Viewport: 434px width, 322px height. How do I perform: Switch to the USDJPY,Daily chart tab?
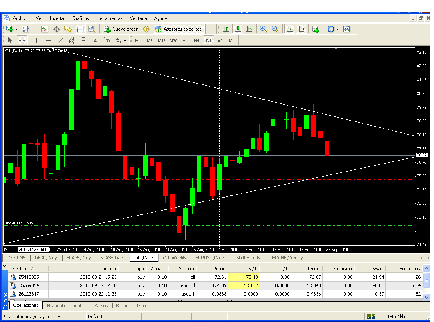247,258
